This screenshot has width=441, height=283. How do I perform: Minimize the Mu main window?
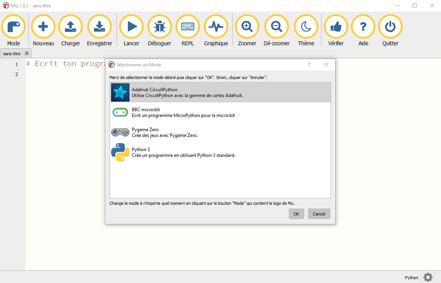click(397, 5)
